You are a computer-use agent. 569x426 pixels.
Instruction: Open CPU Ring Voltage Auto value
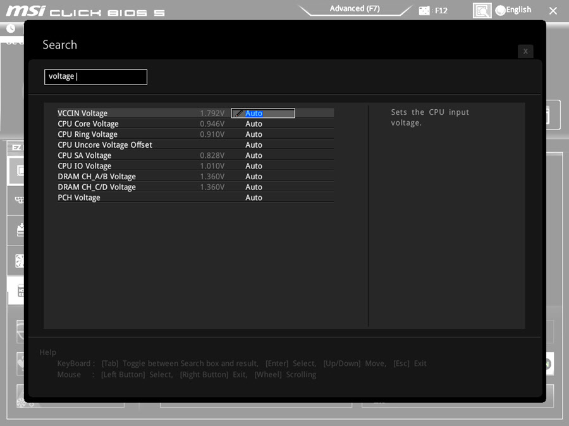(254, 134)
